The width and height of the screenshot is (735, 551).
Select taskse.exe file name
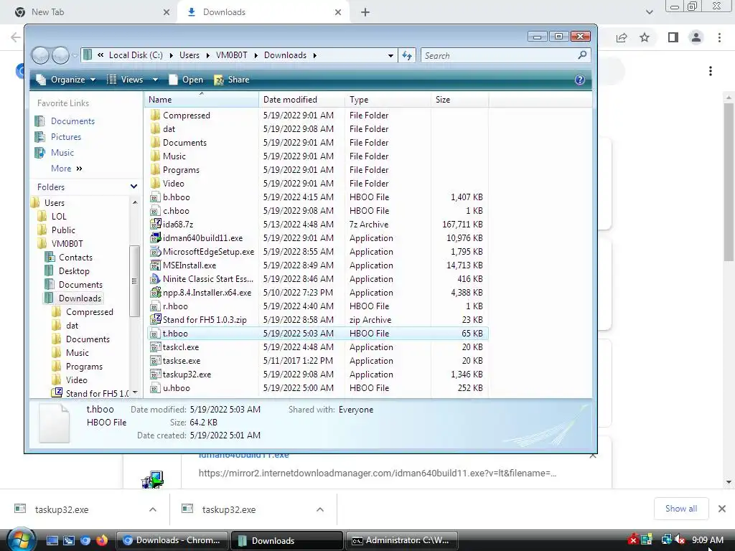(182, 361)
